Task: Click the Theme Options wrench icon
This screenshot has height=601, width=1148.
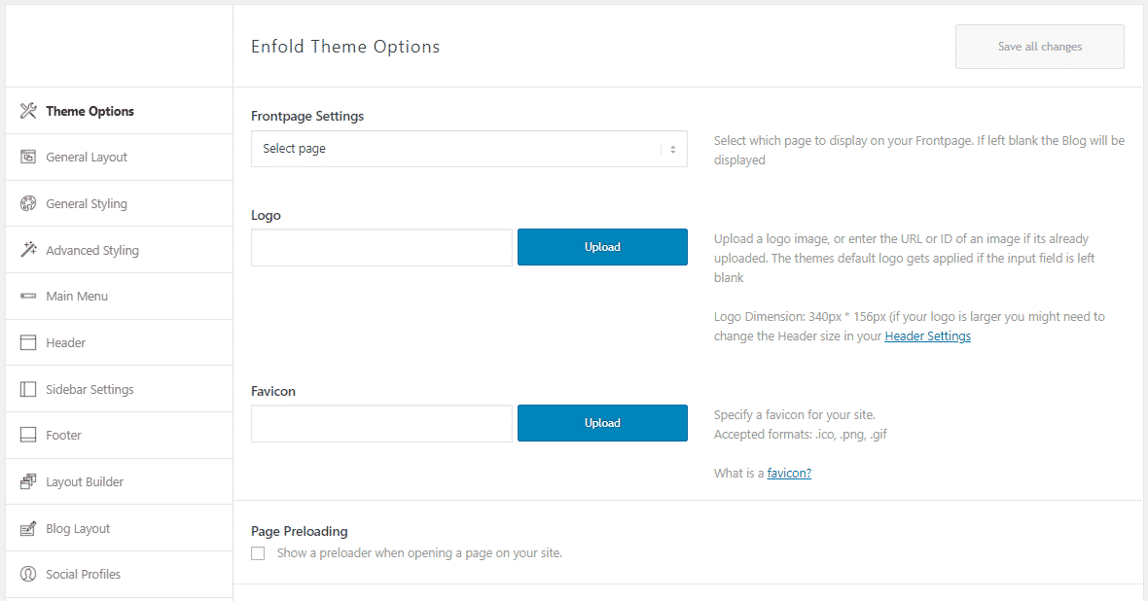Action: (x=28, y=111)
